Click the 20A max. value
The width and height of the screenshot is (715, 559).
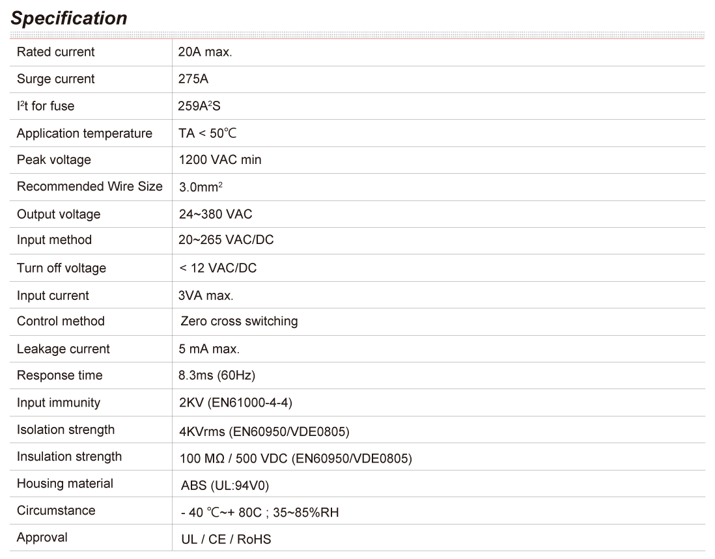coord(205,52)
